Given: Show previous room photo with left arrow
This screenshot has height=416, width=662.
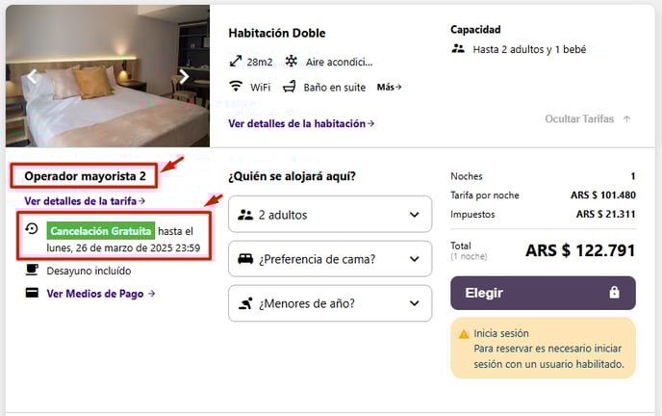Looking at the screenshot, I should pos(31,76).
